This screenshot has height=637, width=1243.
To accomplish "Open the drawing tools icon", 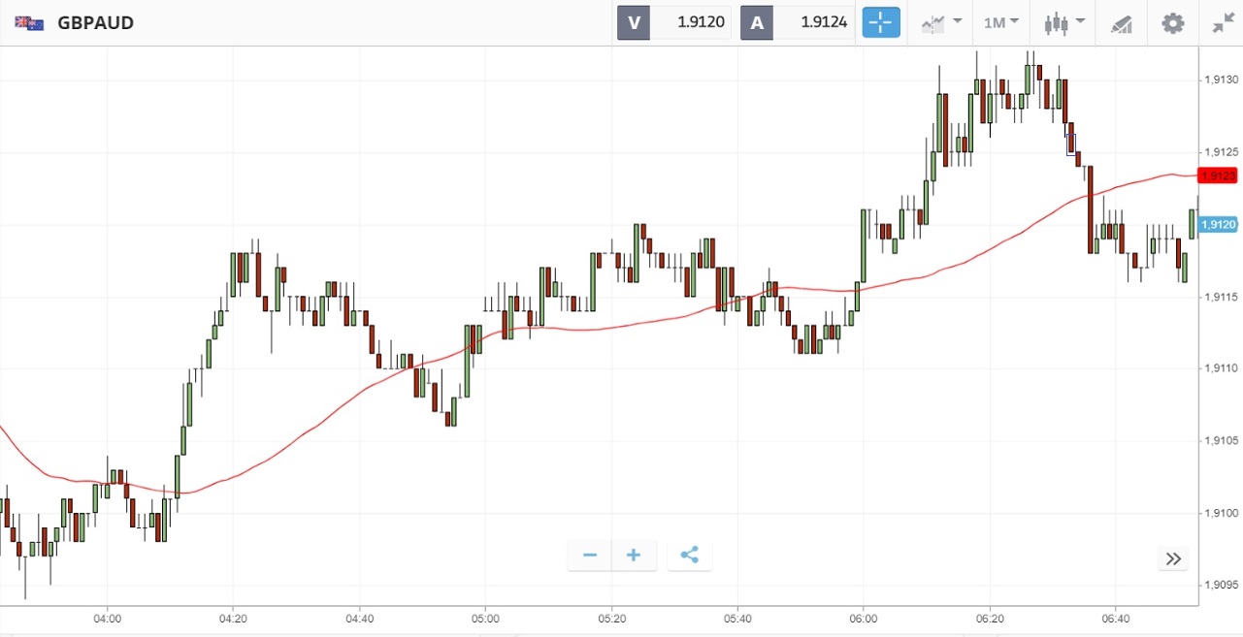I will 1121,23.
